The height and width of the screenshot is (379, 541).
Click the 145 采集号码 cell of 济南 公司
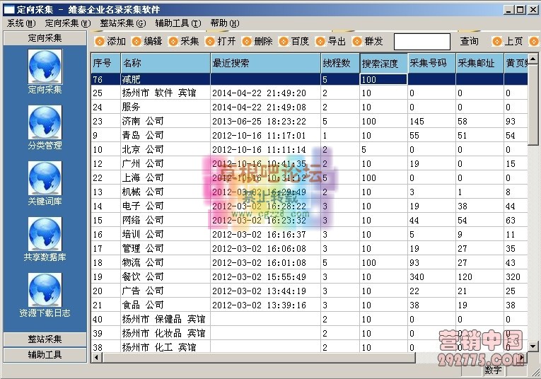pyautogui.click(x=432, y=122)
